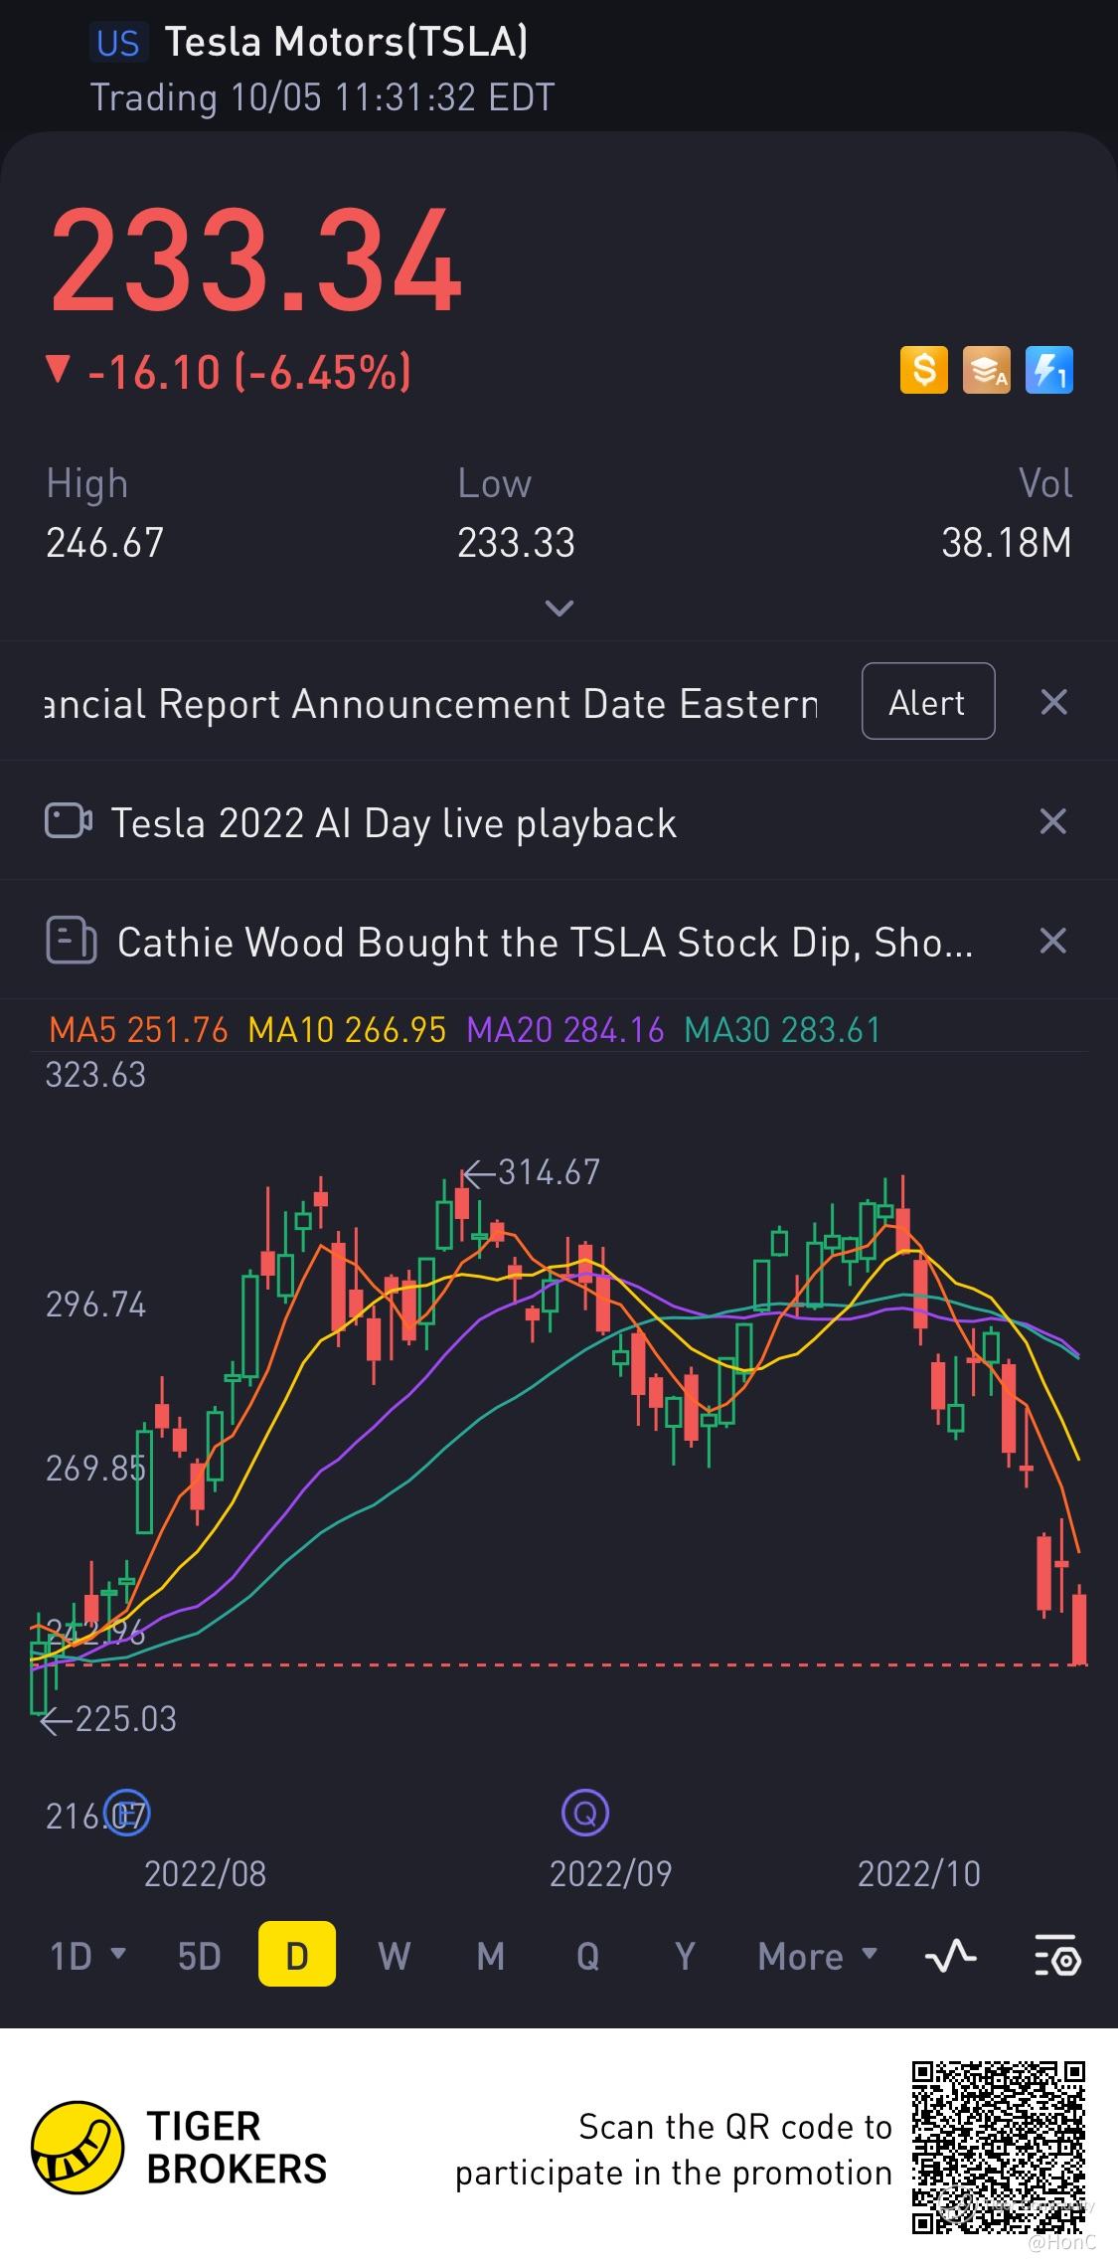The image size is (1118, 2267).
Task: Open the More timeframes dropdown
Action: point(817,1956)
